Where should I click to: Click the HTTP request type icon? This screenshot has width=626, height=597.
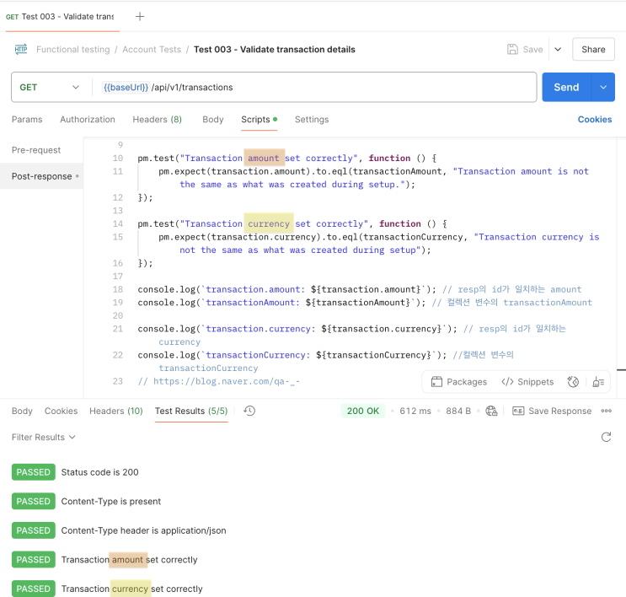(21, 49)
